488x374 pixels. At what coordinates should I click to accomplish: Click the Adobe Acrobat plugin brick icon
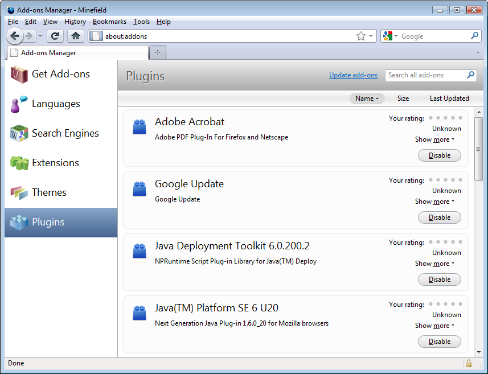140,126
